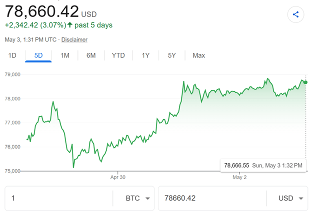Click the BTC amount input field
The height and width of the screenshot is (213, 312).
[59, 199]
